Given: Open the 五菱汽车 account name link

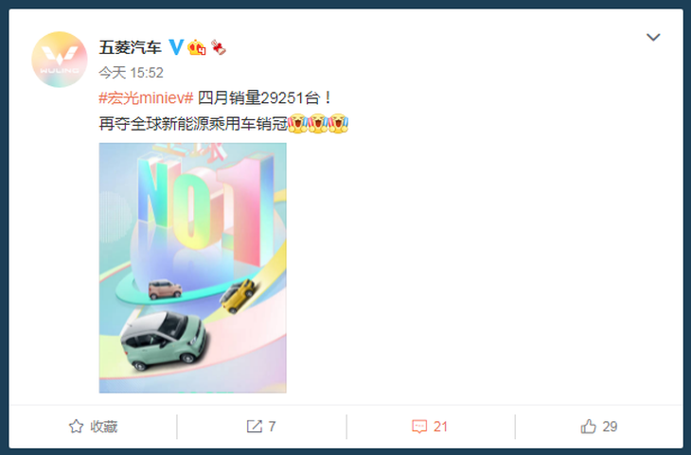Looking at the screenshot, I should click(x=130, y=47).
